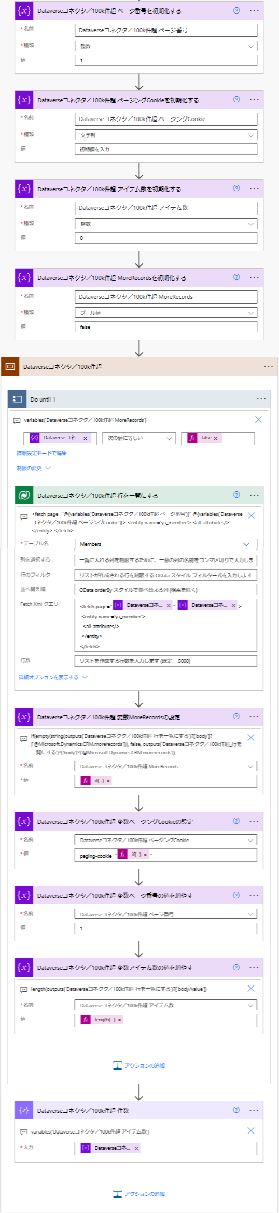Image resolution: width=279 pixels, height=1213 pixels.
Task: Open the 次の値に等しい operator dropdown
Action: (x=139, y=438)
